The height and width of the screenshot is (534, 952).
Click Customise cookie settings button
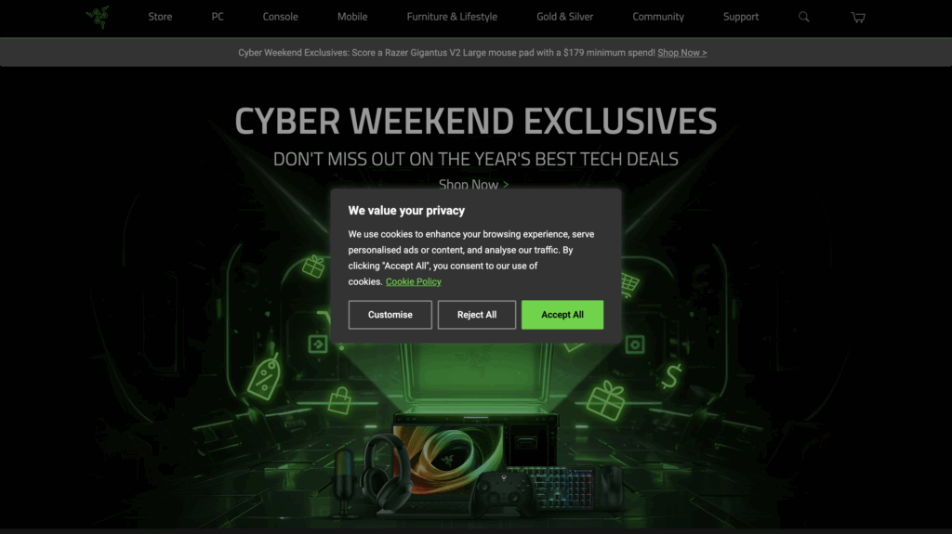point(390,315)
